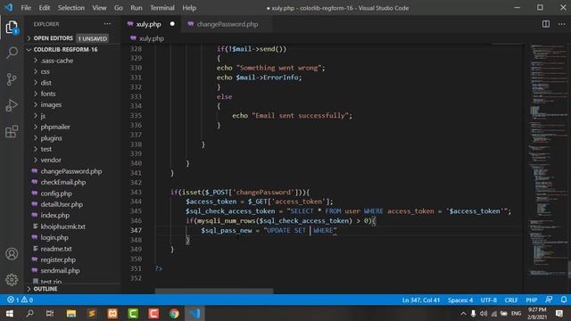Image resolution: width=571 pixels, height=321 pixels.
Task: Select the xuly.php editor tab
Action: pos(152,24)
